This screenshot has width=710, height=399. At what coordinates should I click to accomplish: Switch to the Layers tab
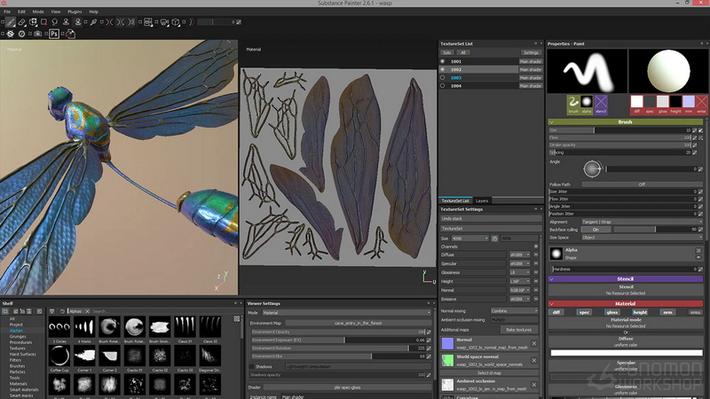(x=482, y=201)
